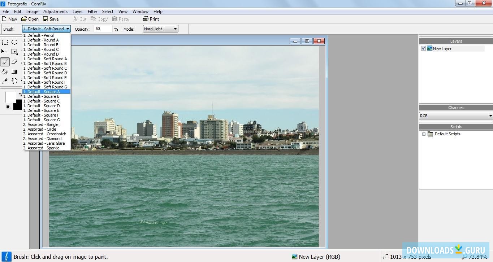Expand the Default Scripts folder

point(424,134)
